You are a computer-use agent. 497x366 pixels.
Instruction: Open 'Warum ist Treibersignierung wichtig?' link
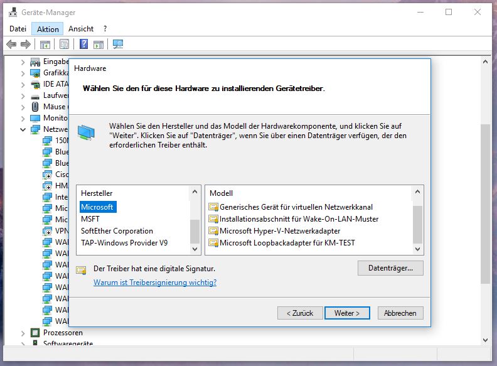click(x=155, y=283)
